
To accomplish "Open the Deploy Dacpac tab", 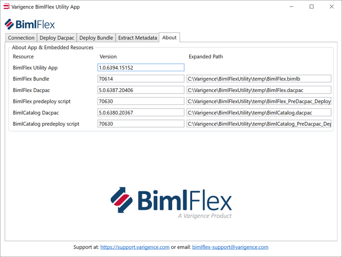I will [57, 38].
